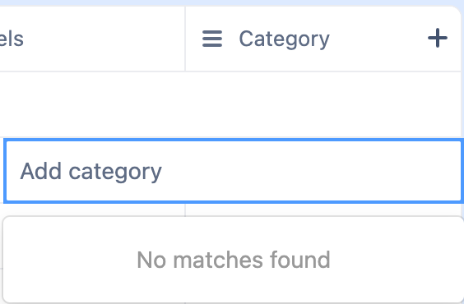Click empty area after Add category placeholder
This screenshot has height=304, width=464.
point(311,172)
